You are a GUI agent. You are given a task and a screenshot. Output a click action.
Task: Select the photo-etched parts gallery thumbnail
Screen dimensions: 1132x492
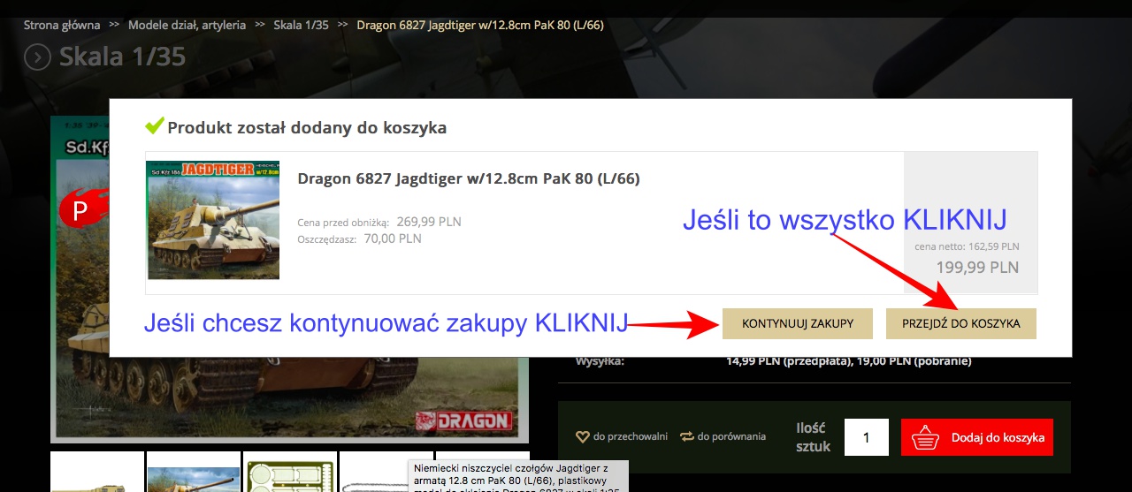[x=289, y=472]
